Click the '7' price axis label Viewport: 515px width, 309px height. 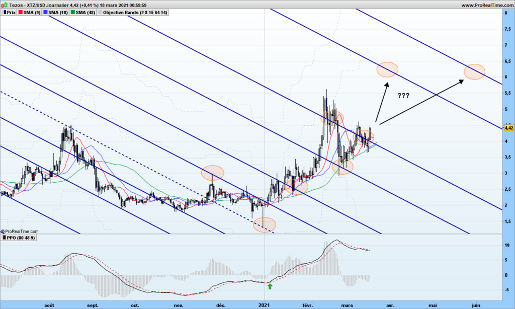[506, 45]
